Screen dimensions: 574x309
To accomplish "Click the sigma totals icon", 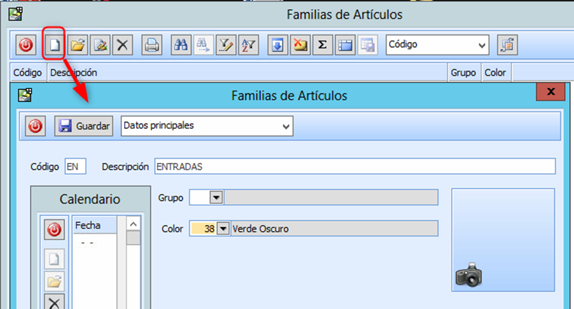I will point(322,45).
